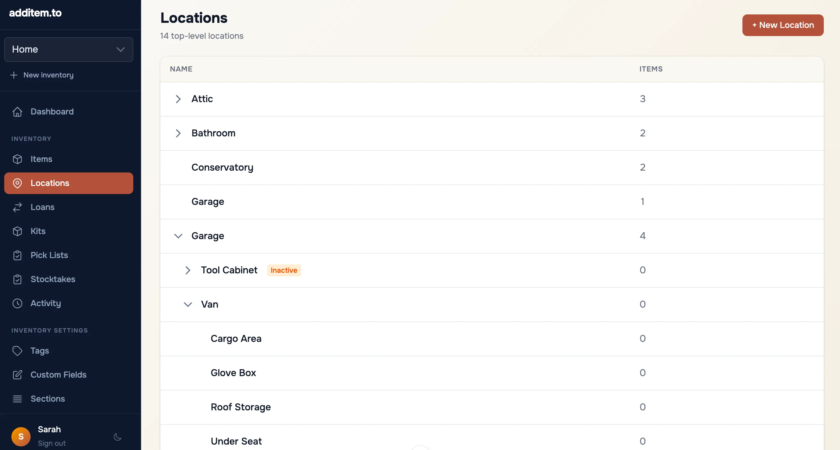Collapse the Garage row with 4 items

178,236
